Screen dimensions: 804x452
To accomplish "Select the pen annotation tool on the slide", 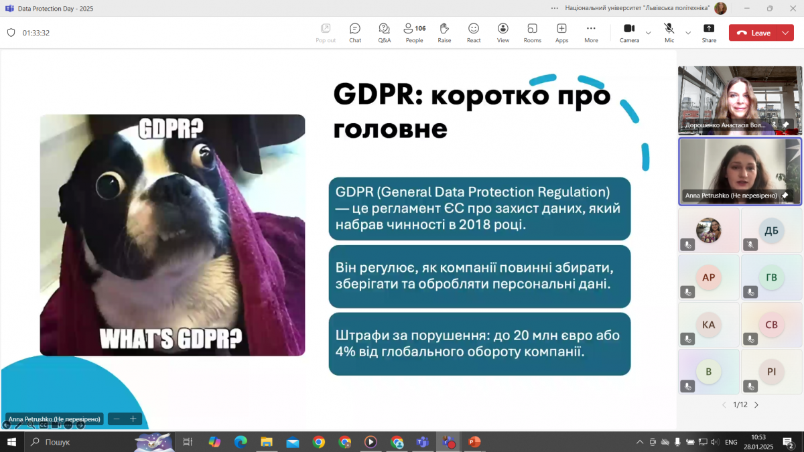I will pos(19,424).
